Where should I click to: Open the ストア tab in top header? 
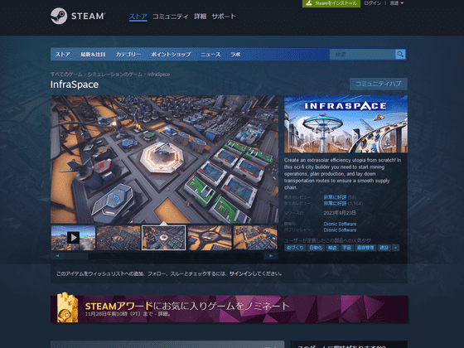tap(138, 17)
